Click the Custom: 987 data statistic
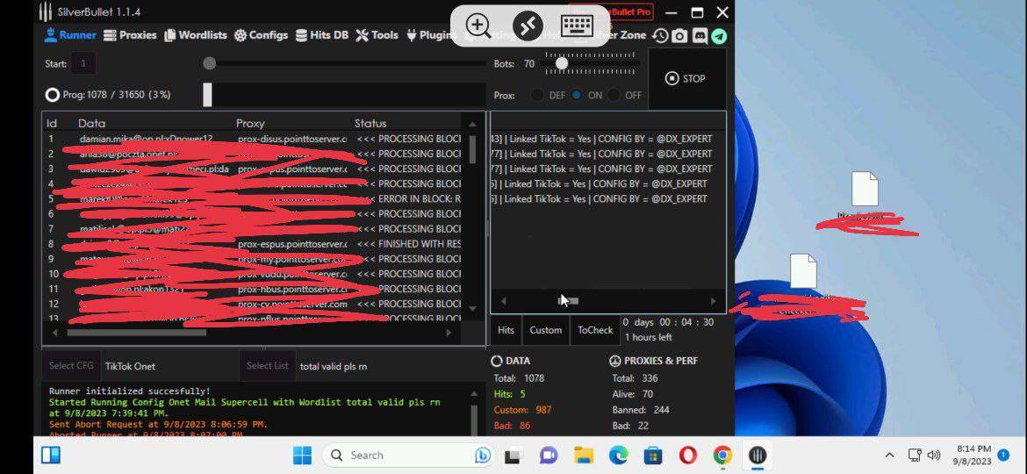This screenshot has height=474, width=1027. point(522,410)
